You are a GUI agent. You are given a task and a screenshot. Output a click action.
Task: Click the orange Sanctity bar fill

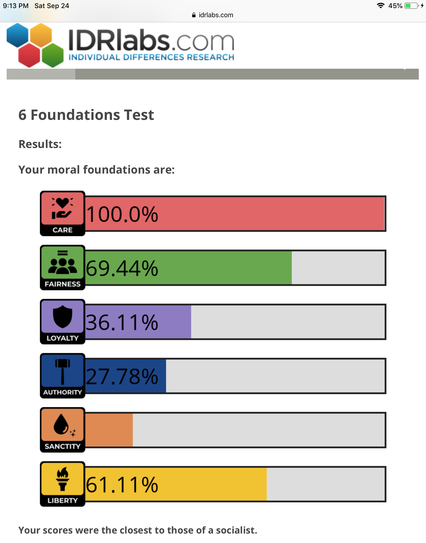[109, 430]
